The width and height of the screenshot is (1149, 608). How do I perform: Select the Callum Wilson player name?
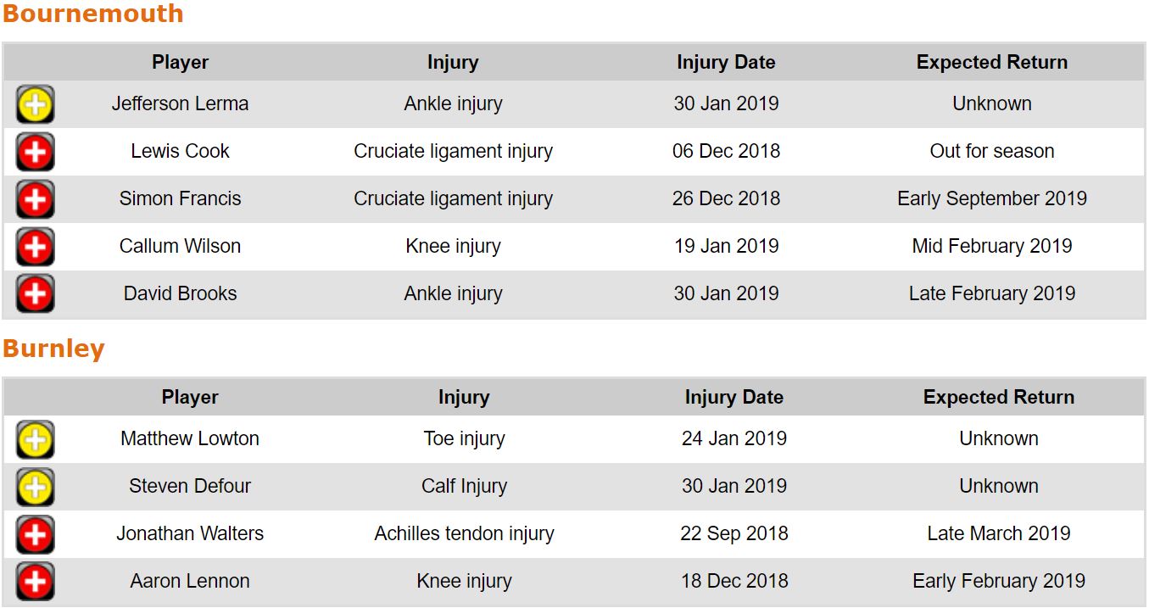[x=180, y=246]
